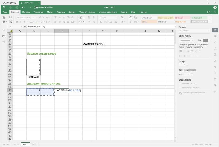Zoom in with the plus button
This screenshot has height=147, width=219.
click(211, 144)
